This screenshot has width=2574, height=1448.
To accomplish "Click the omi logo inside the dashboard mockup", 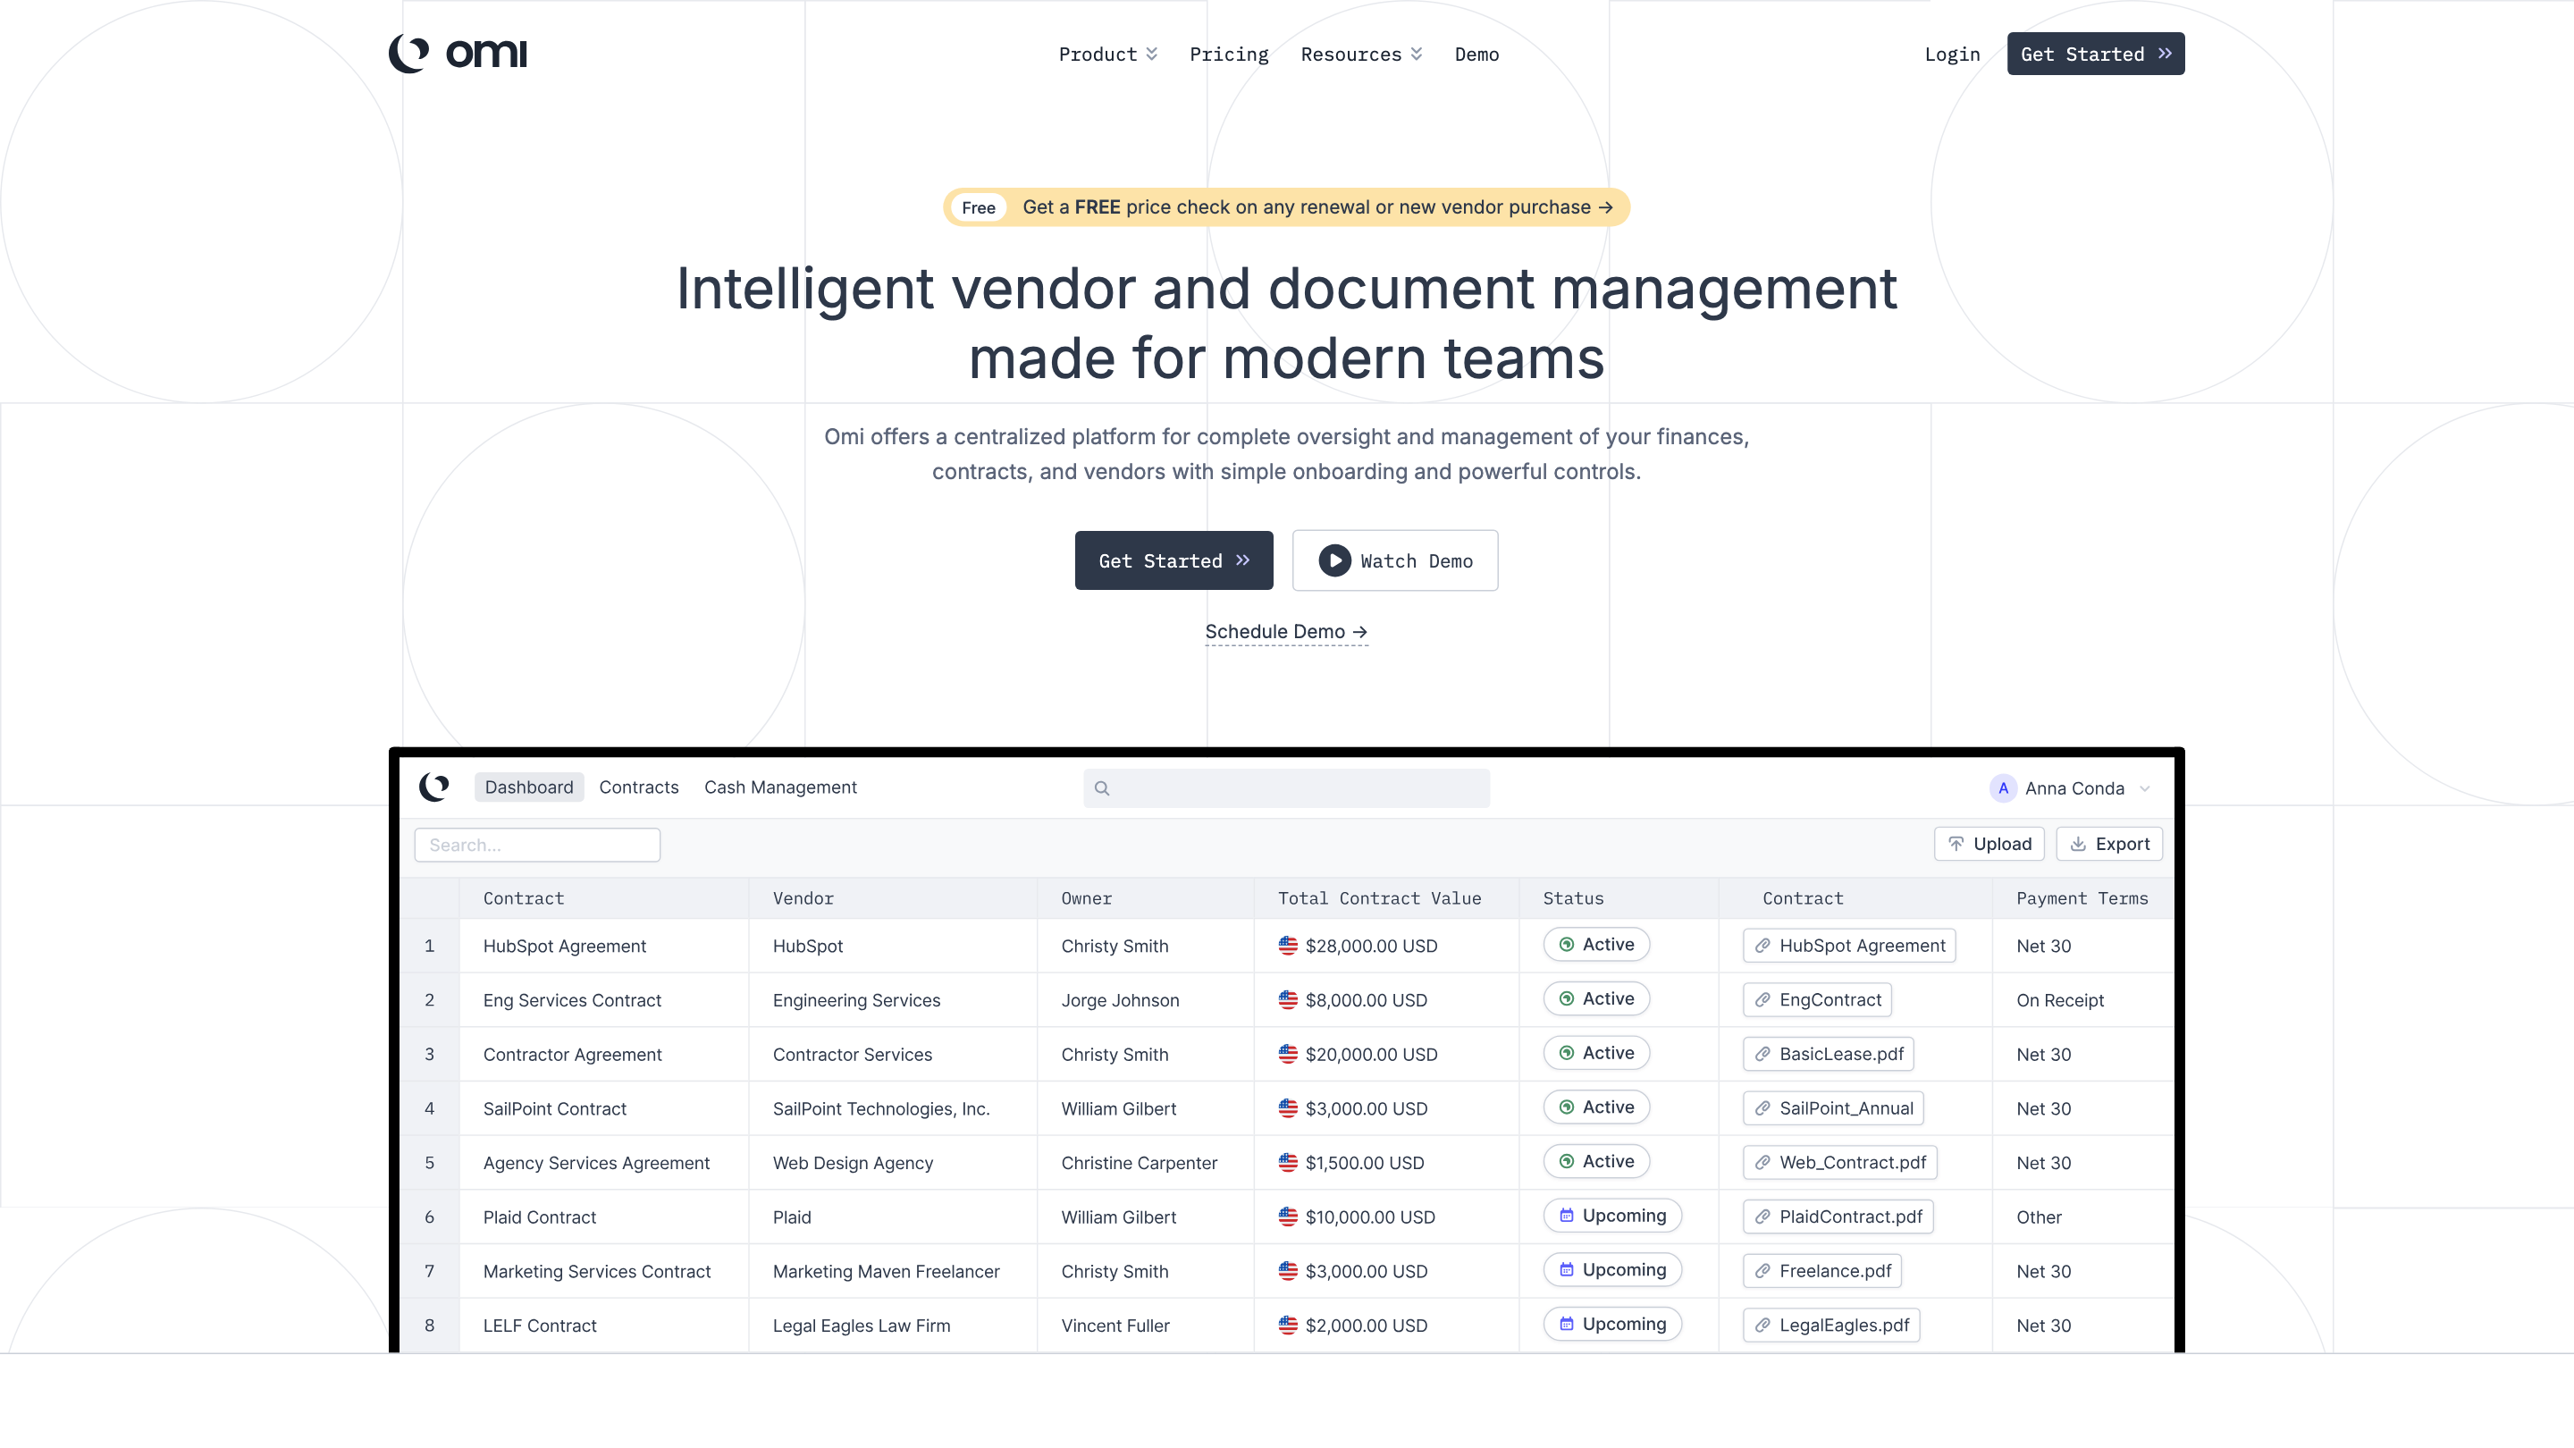I will coord(434,787).
